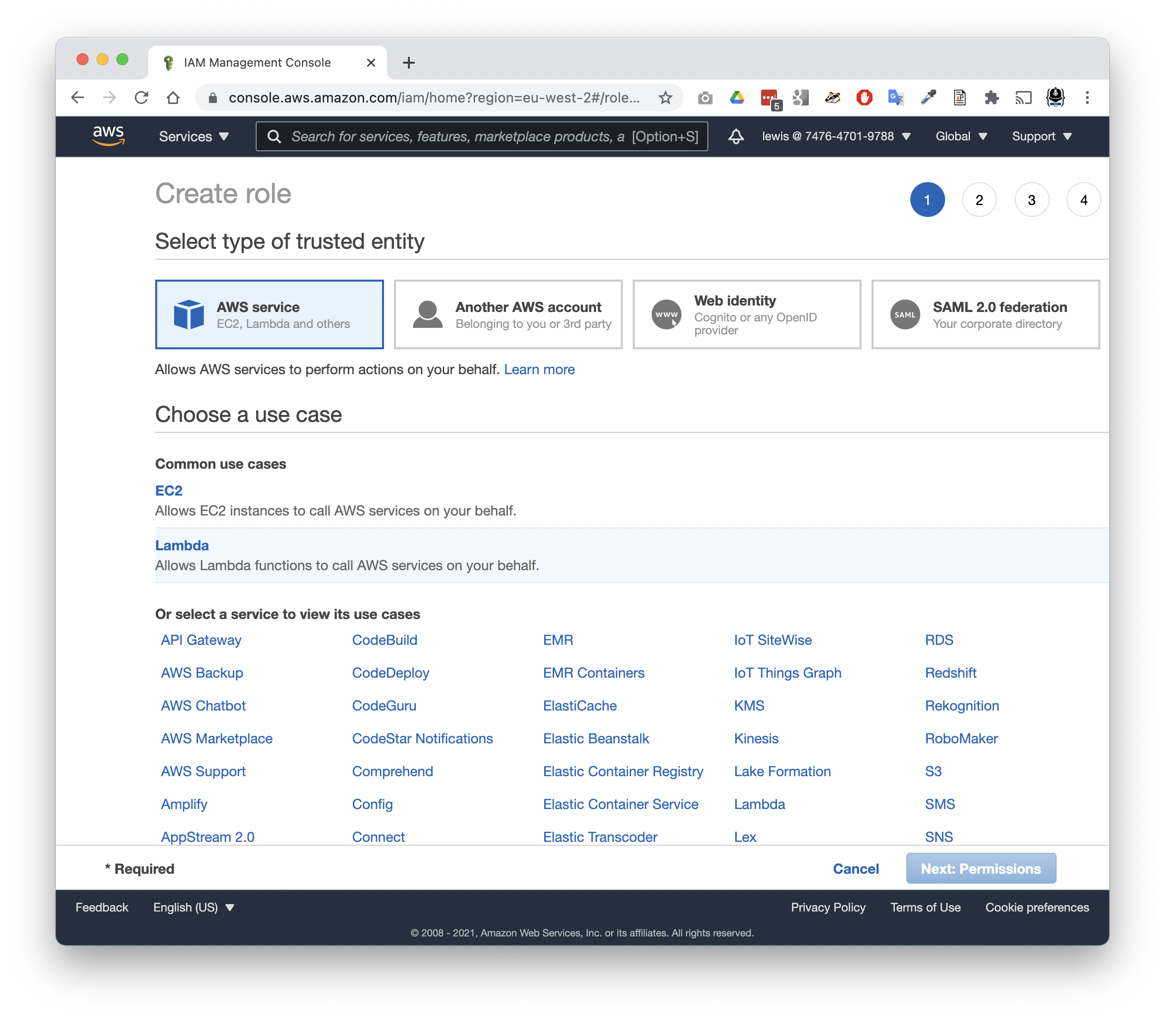The image size is (1165, 1019).
Task: Open the red extension with badge 5
Action: 771,99
